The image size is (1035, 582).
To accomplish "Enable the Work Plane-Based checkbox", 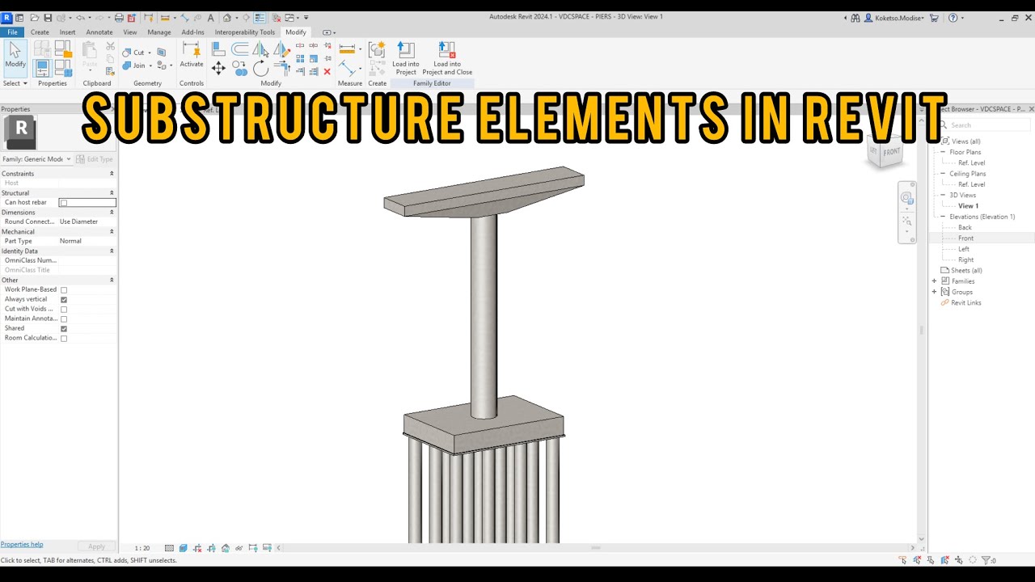I will 64,290.
